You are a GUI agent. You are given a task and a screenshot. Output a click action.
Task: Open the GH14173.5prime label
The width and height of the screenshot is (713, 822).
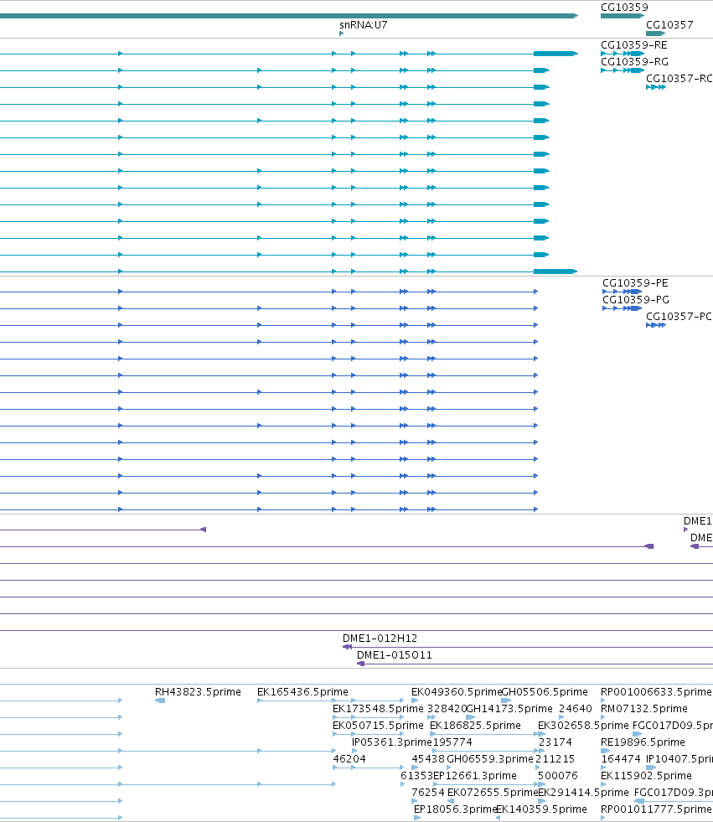coord(509,709)
